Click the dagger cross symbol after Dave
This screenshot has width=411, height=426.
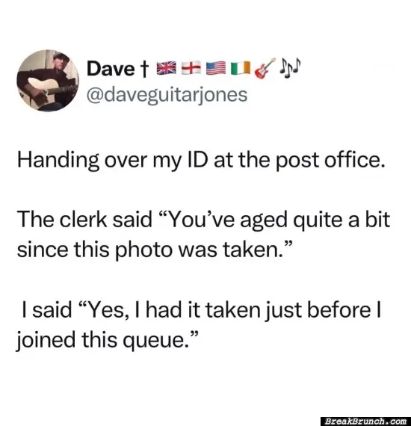[144, 70]
